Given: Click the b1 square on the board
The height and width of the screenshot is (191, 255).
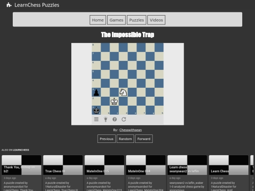Looking at the screenshot, I should tap(105, 110).
